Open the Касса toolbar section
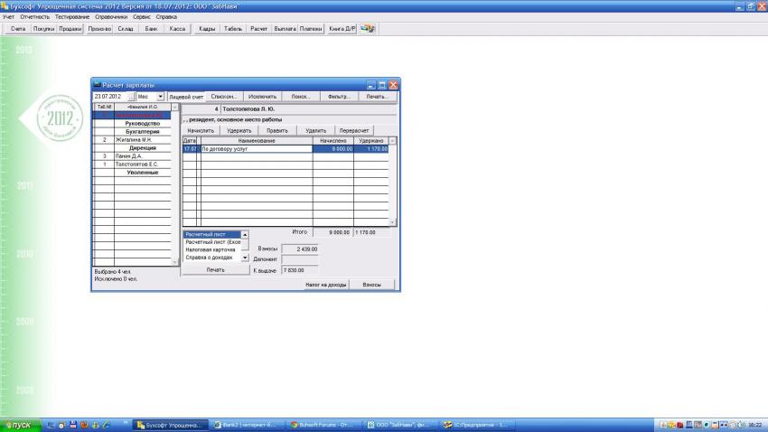 tap(177, 29)
